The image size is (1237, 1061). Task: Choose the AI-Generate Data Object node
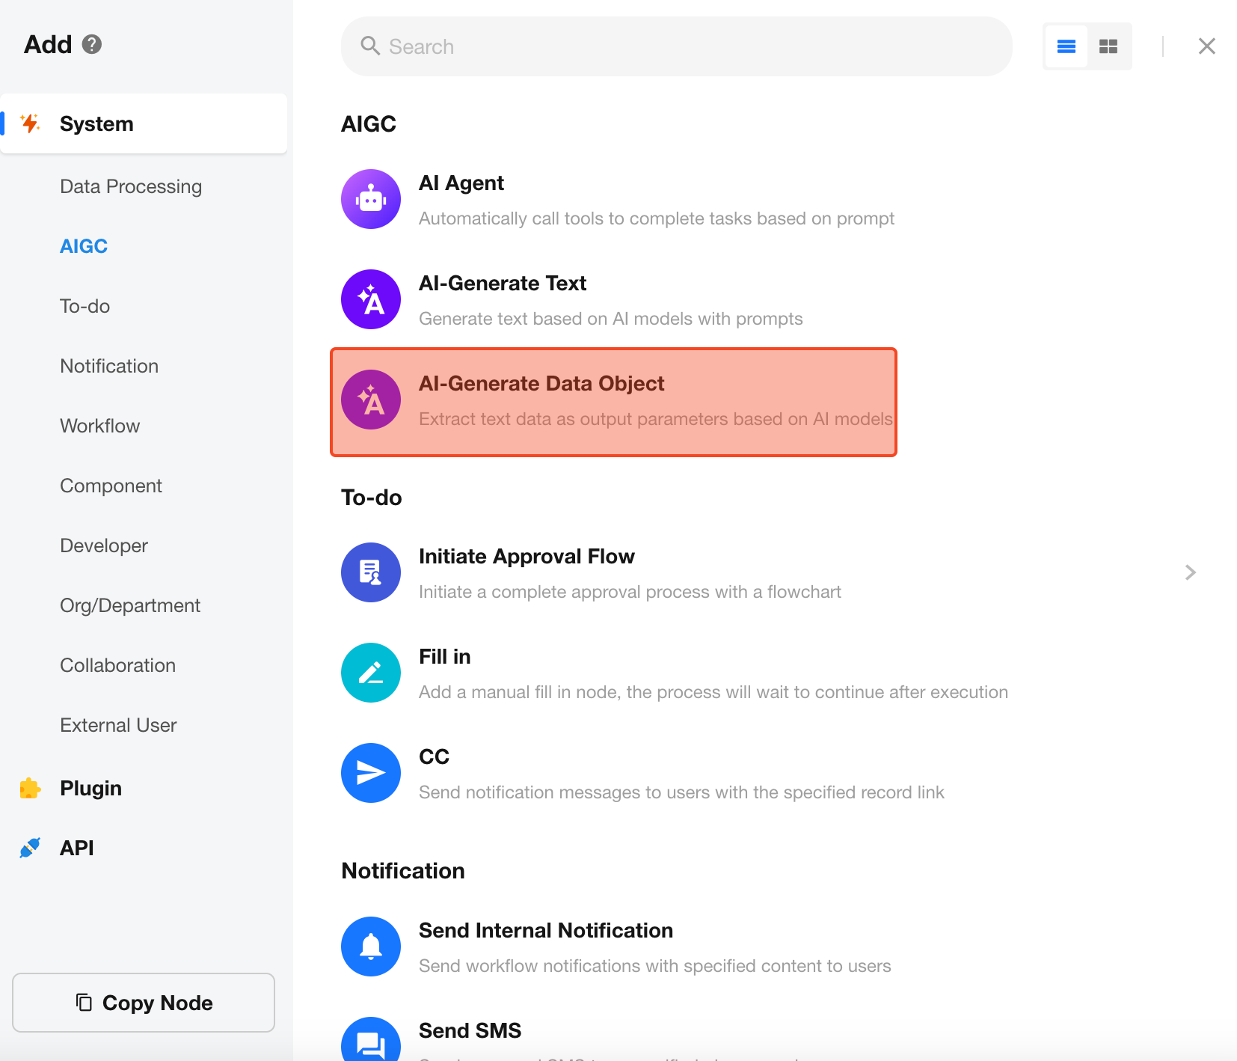click(613, 402)
